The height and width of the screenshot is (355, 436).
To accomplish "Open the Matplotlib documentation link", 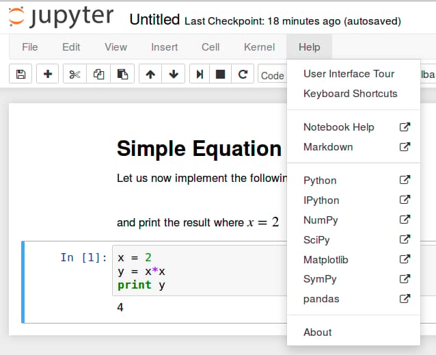I will tap(353, 259).
